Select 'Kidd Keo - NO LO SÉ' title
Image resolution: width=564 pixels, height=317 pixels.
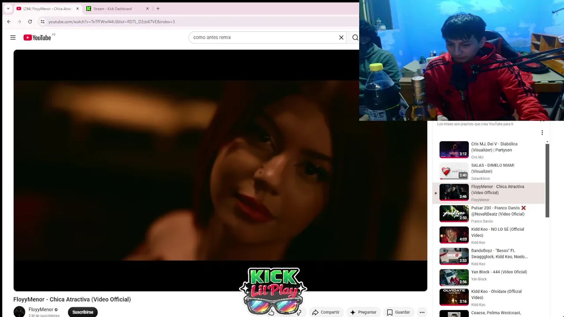point(497,232)
